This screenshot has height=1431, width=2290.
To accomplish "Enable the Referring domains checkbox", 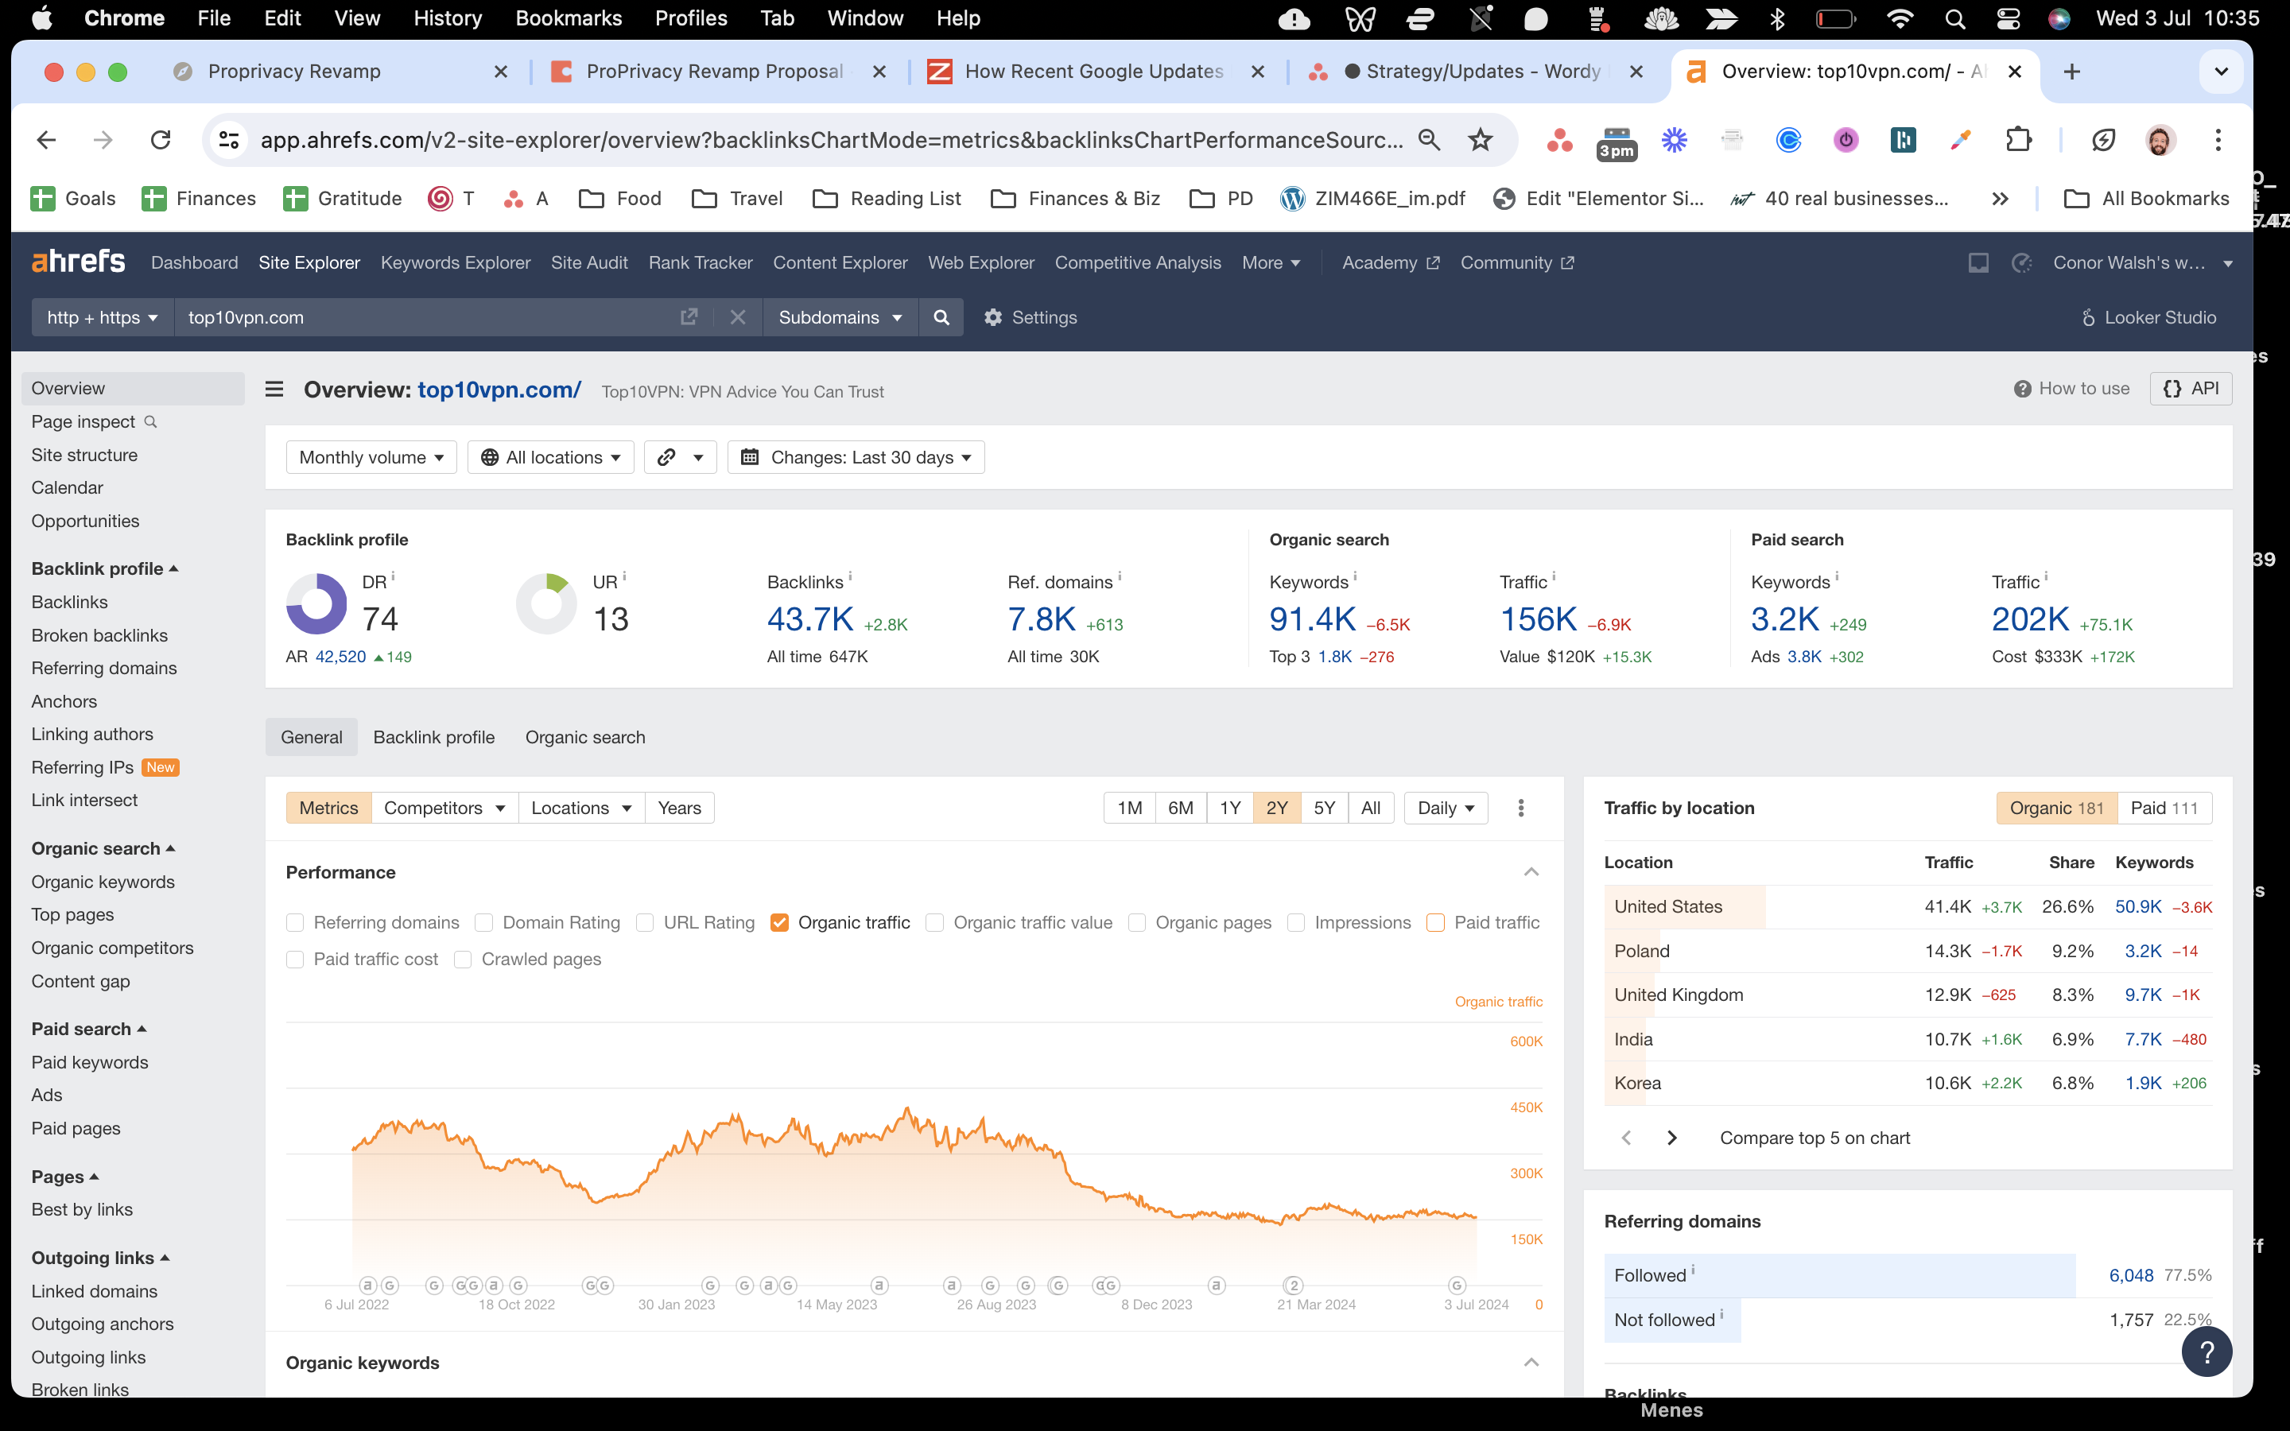I will point(295,922).
